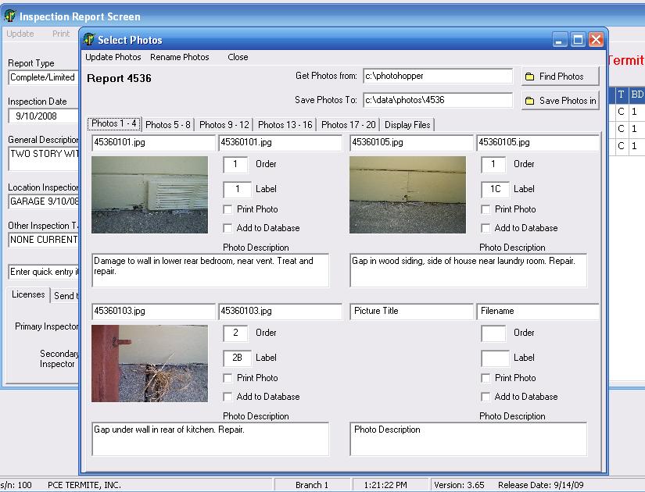645x492 pixels.
Task: Toggle Print Photo for 45360103.jpg
Action: pos(228,378)
